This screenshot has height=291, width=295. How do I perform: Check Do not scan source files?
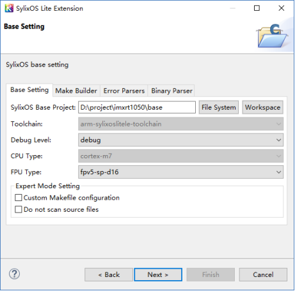pyautogui.click(x=19, y=209)
